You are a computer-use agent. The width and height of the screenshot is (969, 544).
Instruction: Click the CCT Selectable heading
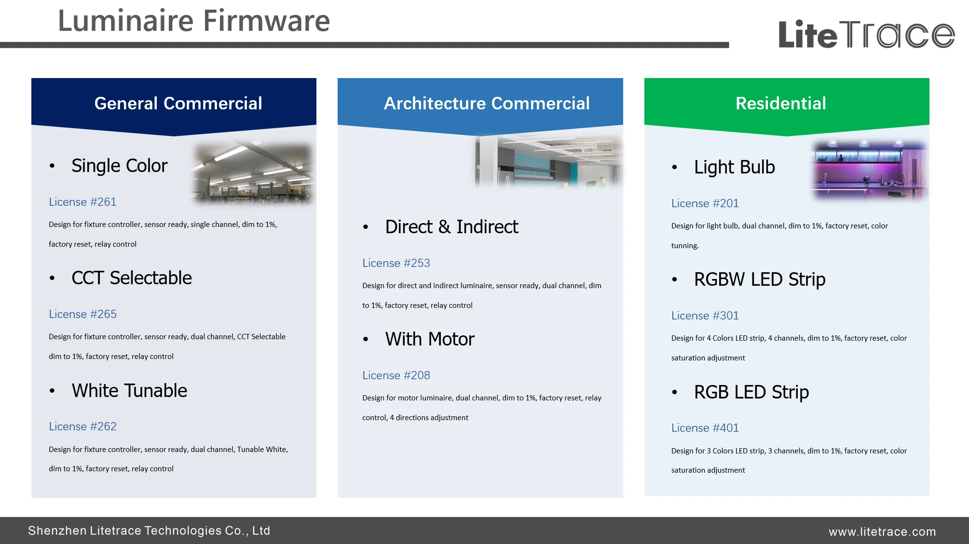pos(131,278)
